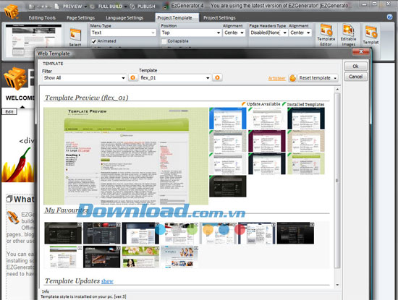Switch to the Page Settings tab

pos(80,17)
